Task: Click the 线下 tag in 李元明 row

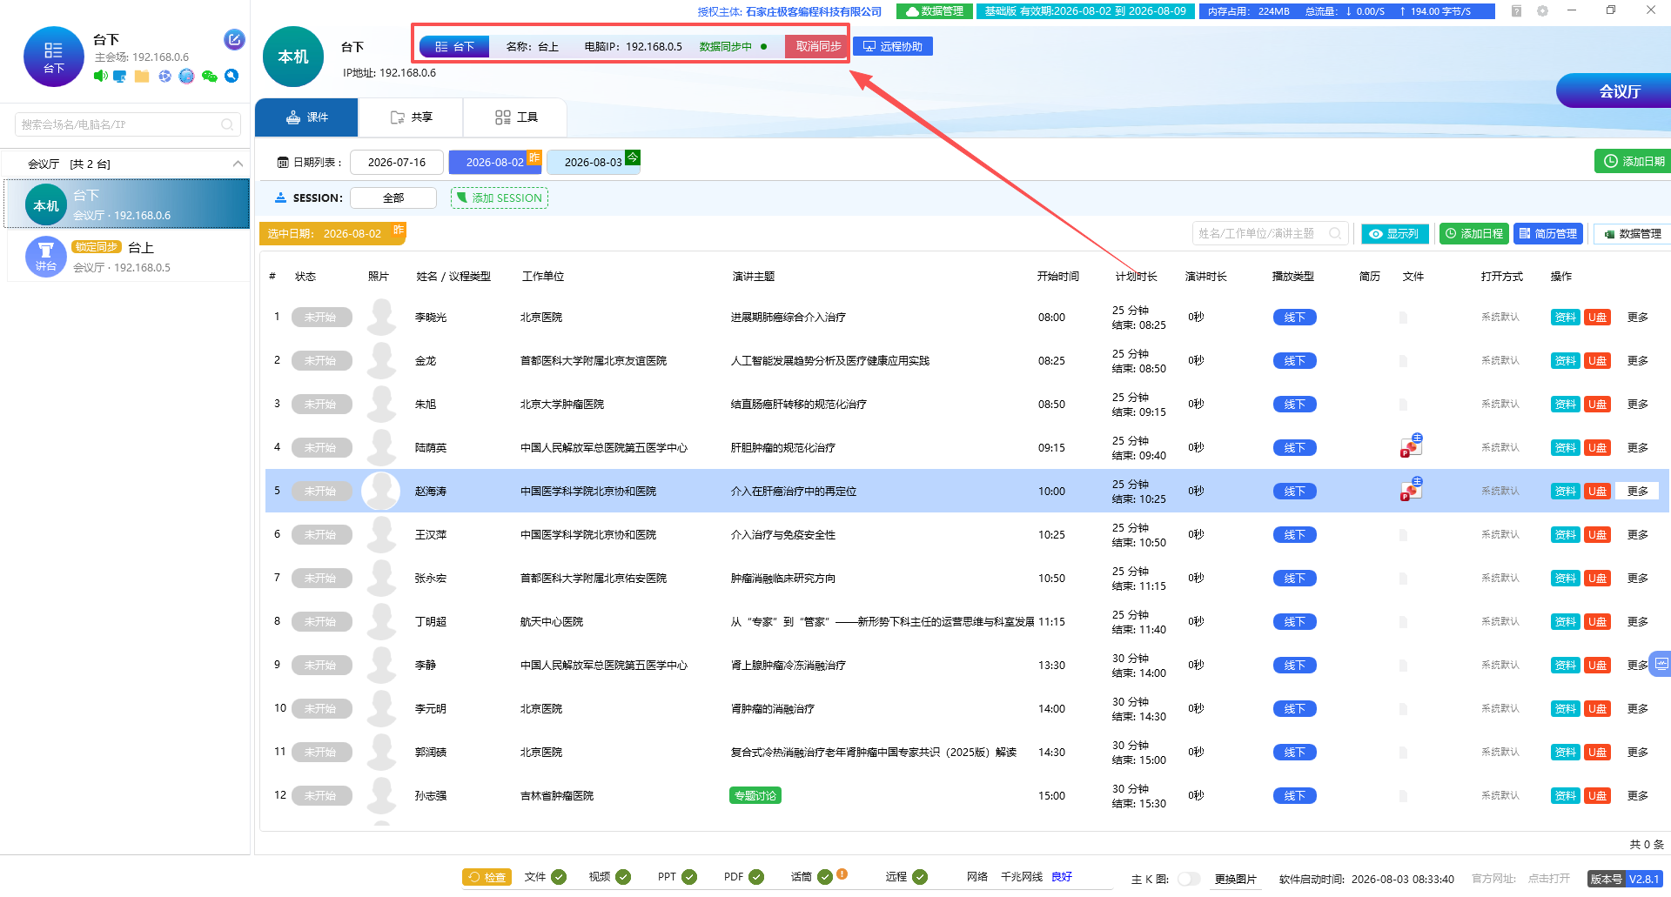Action: [1294, 708]
